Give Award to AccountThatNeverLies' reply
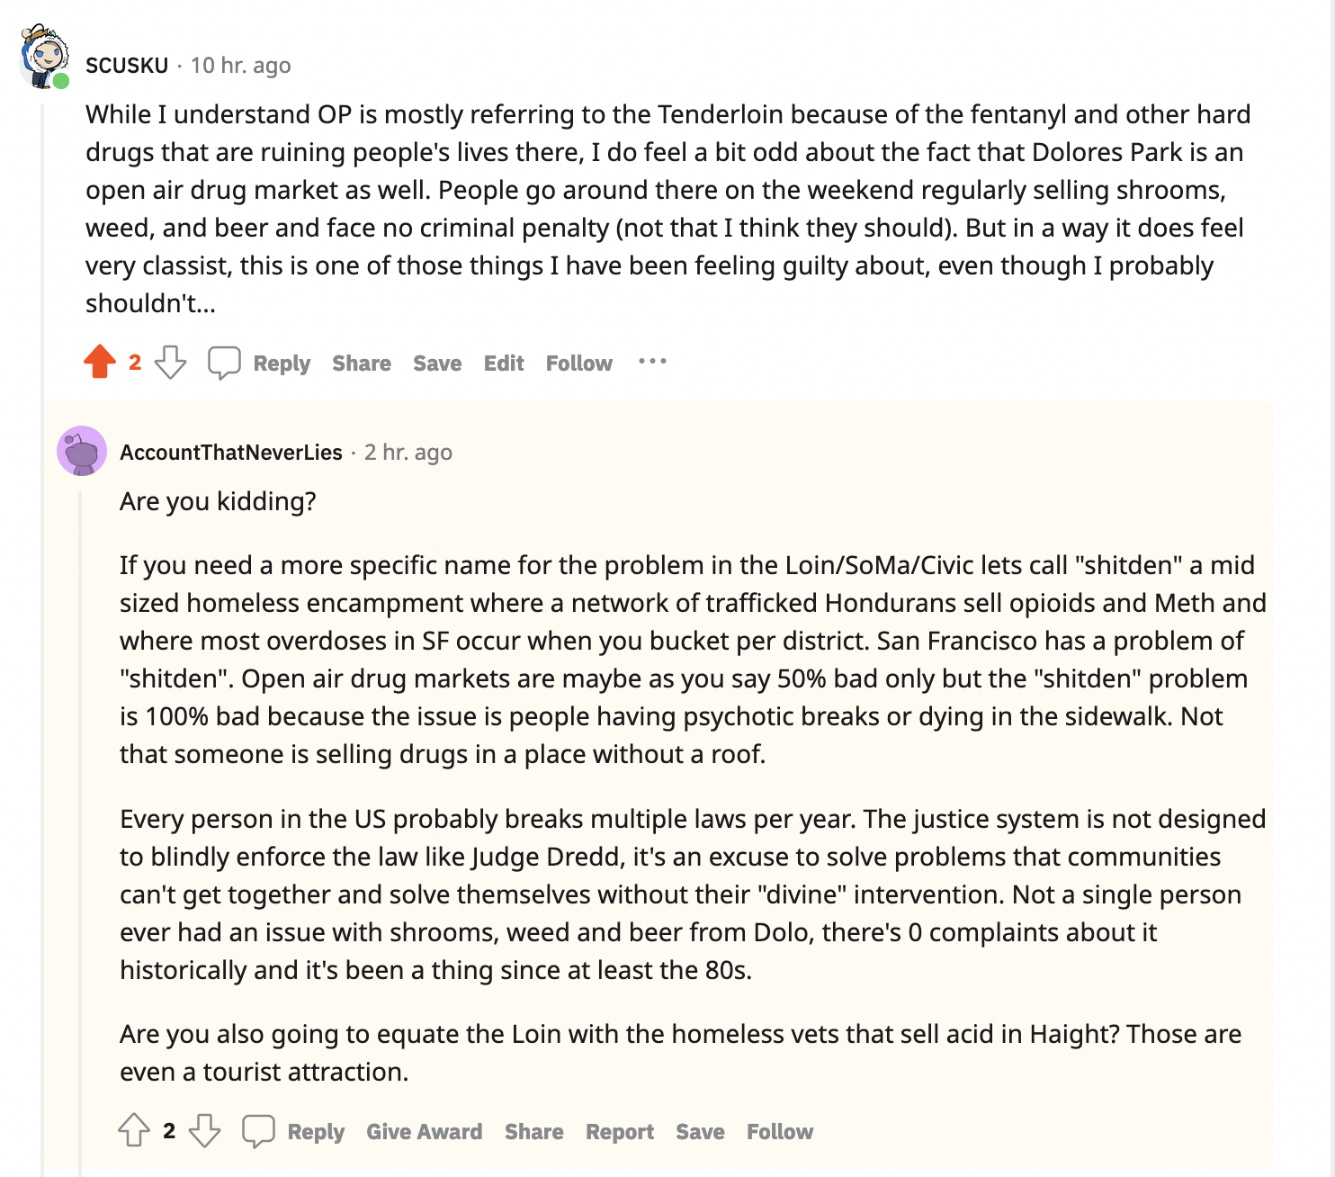This screenshot has width=1335, height=1177. tap(425, 1132)
